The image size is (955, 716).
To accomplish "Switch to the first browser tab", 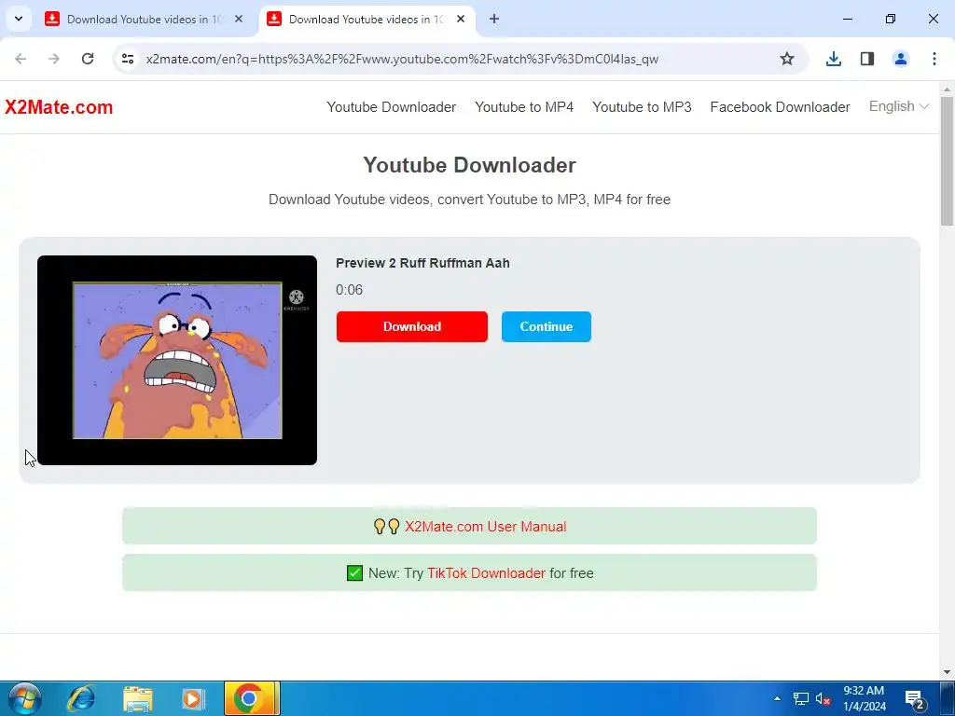I will point(145,20).
